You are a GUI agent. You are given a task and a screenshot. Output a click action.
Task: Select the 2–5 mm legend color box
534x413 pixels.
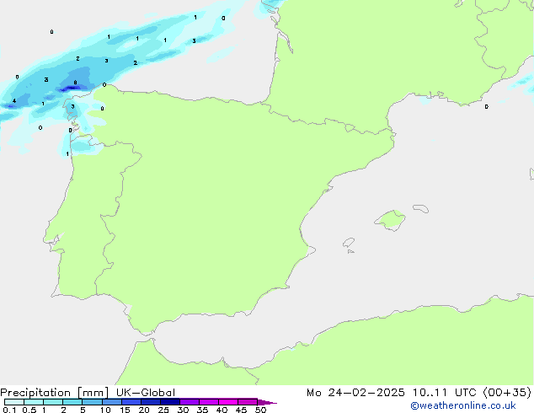pyautogui.click(x=72, y=402)
